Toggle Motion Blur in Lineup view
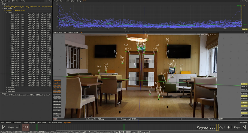248x133 pixels. [244, 110]
